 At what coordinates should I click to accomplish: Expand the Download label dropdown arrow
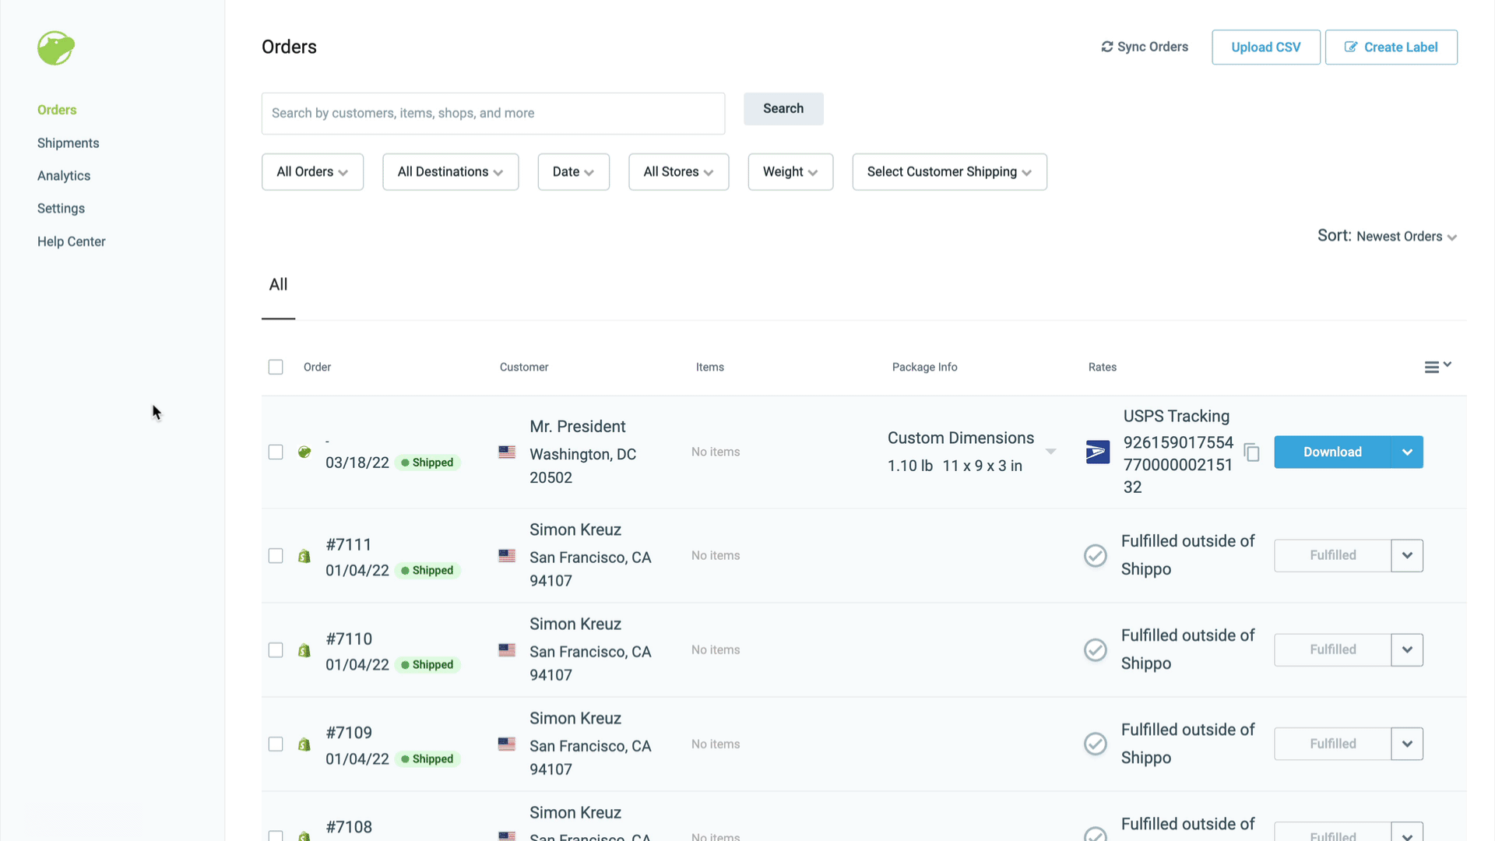pyautogui.click(x=1407, y=452)
